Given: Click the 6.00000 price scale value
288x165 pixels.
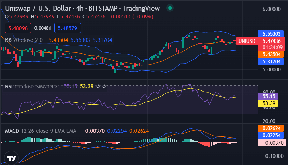Looking at the screenshot, I should [272, 9].
